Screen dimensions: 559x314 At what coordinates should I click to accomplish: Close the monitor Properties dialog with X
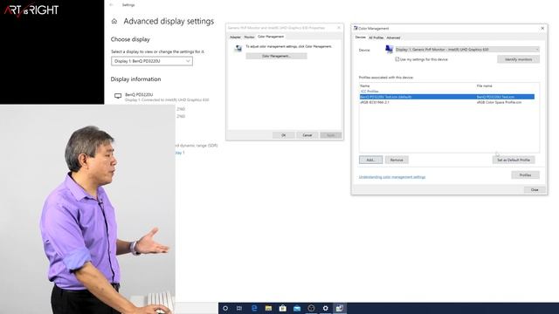(x=339, y=28)
